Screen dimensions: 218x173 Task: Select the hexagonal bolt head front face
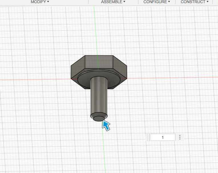tap(99, 62)
